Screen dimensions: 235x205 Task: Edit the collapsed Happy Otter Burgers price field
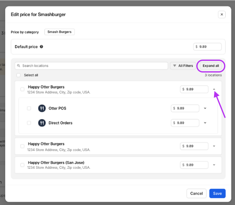click(x=194, y=146)
